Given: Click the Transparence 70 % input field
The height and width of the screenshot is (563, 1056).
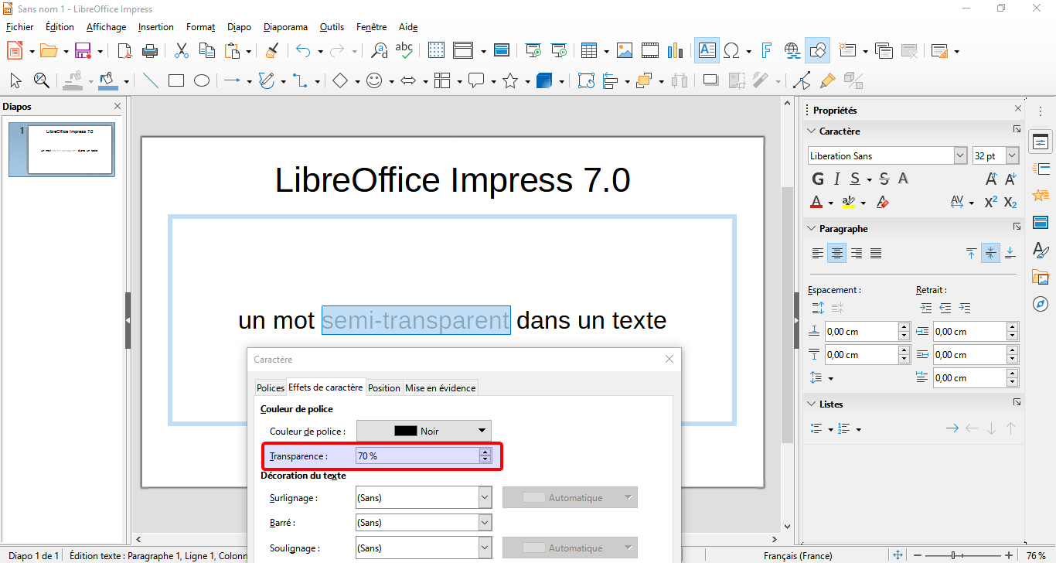Looking at the screenshot, I should pyautogui.click(x=417, y=456).
